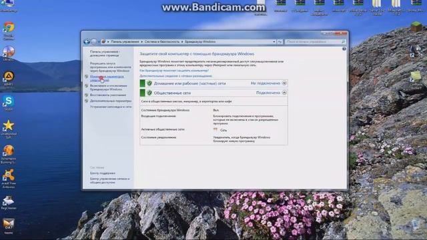This screenshot has width=427, height=240.
Task: Launch the AIMP3 player shortcut
Action: pyautogui.click(x=9, y=77)
